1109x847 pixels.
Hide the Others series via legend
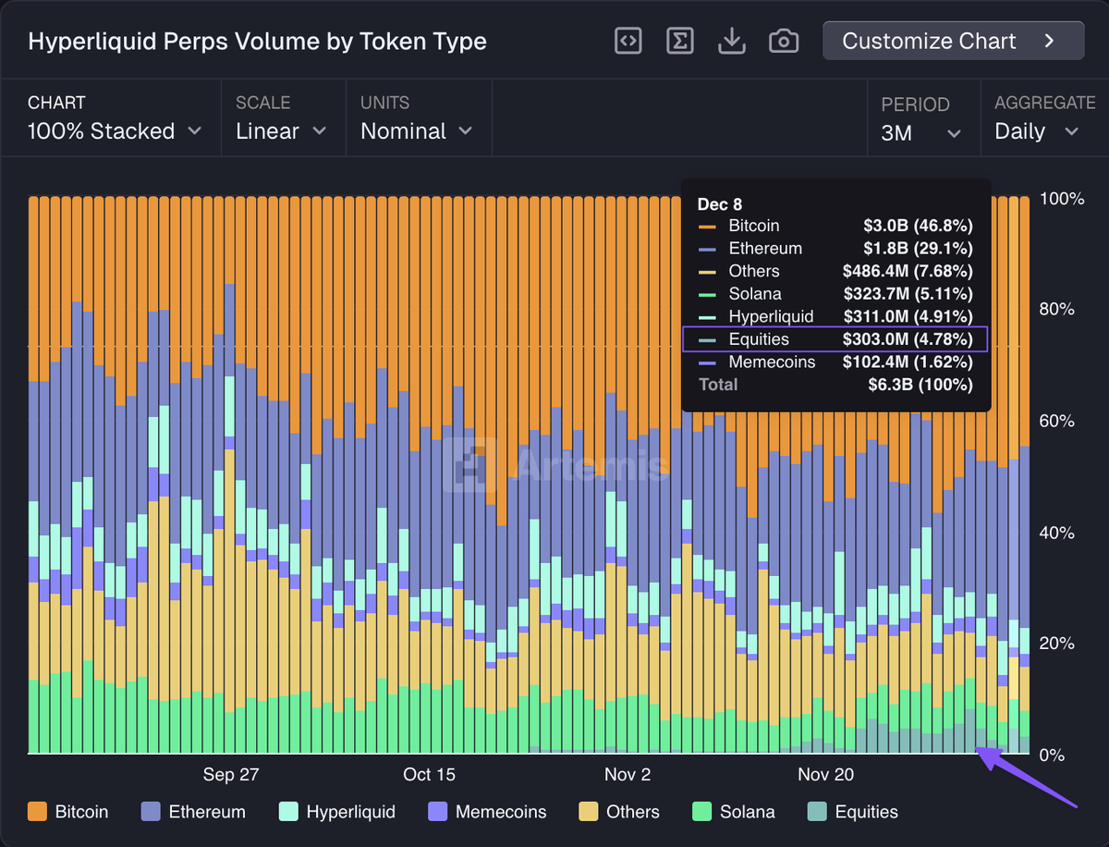coord(619,812)
